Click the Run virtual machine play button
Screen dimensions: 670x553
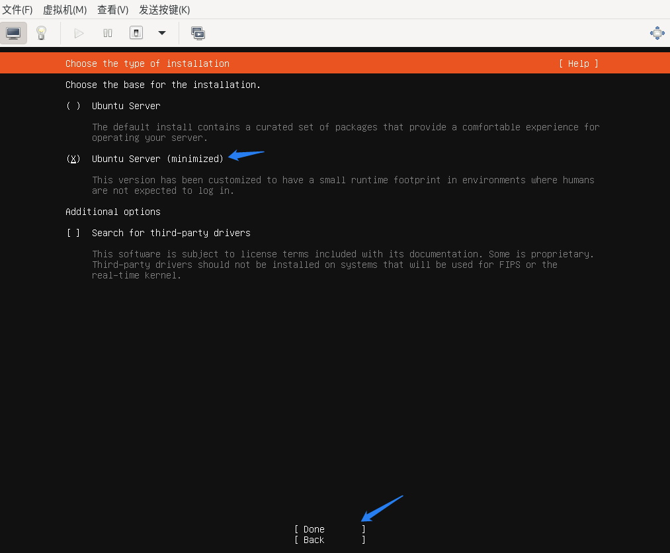tap(79, 33)
